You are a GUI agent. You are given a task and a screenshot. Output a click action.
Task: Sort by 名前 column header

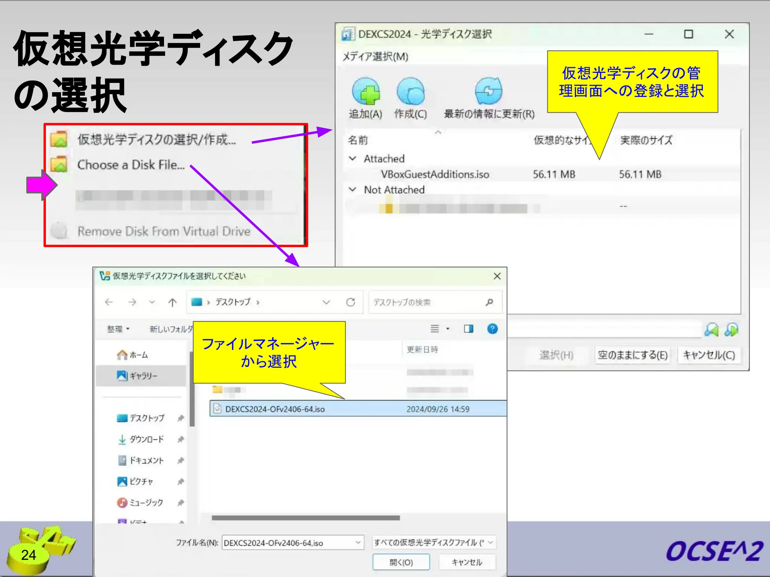[358, 140]
